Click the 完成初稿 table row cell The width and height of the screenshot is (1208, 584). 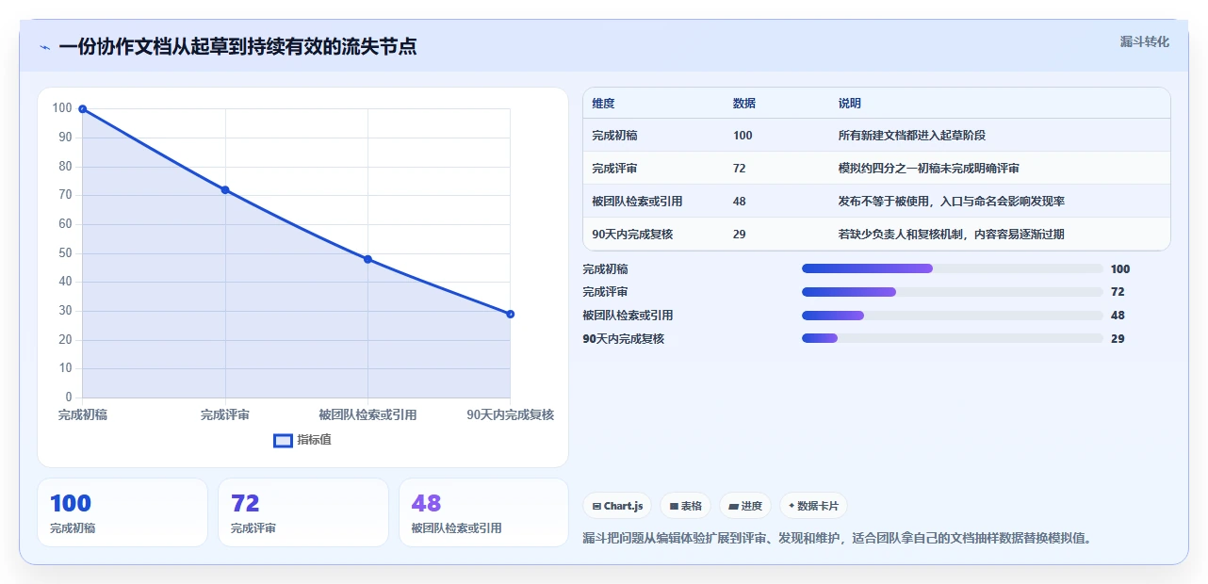[614, 136]
